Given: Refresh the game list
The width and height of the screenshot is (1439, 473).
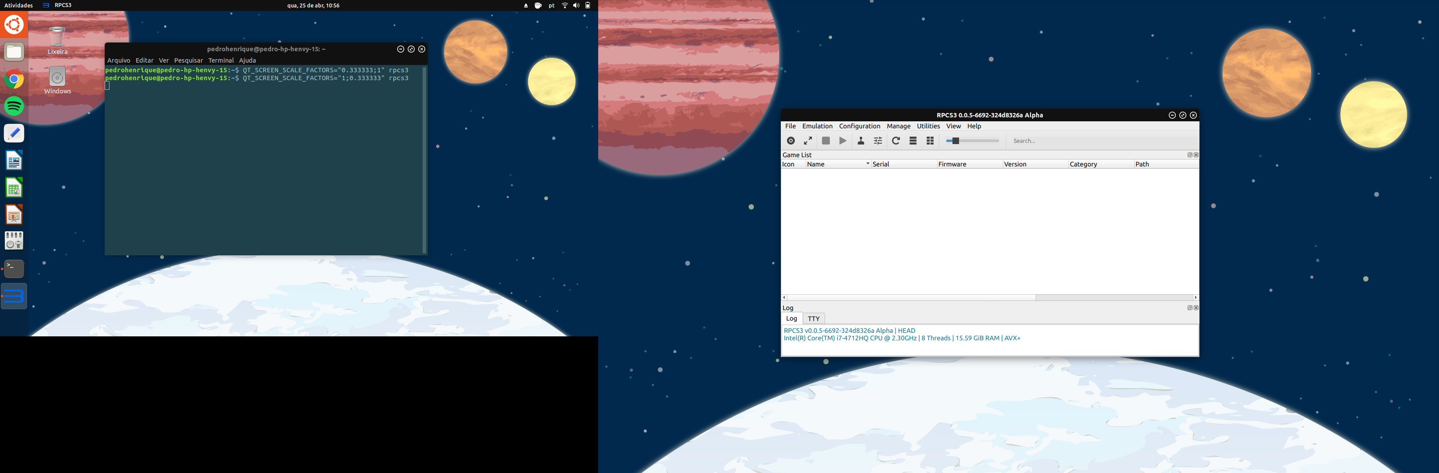Looking at the screenshot, I should coord(896,141).
